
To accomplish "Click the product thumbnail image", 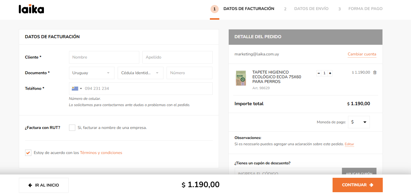I will pyautogui.click(x=241, y=78).
